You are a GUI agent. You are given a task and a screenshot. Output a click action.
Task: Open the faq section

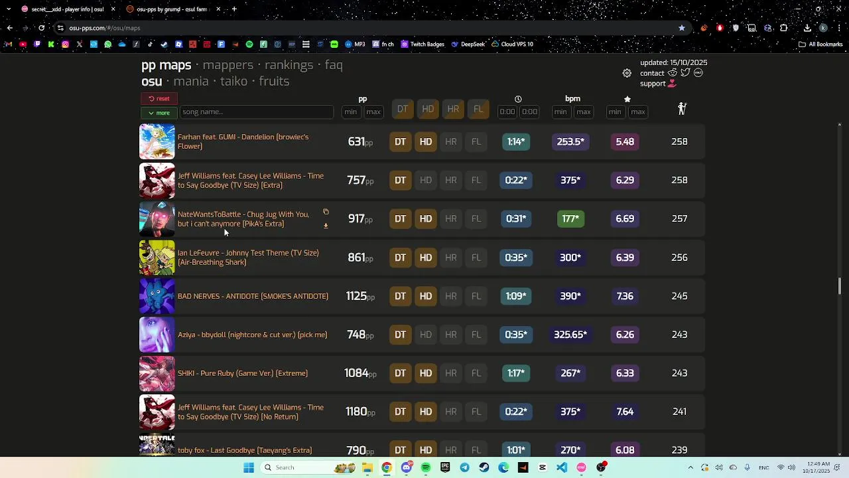[x=334, y=65]
